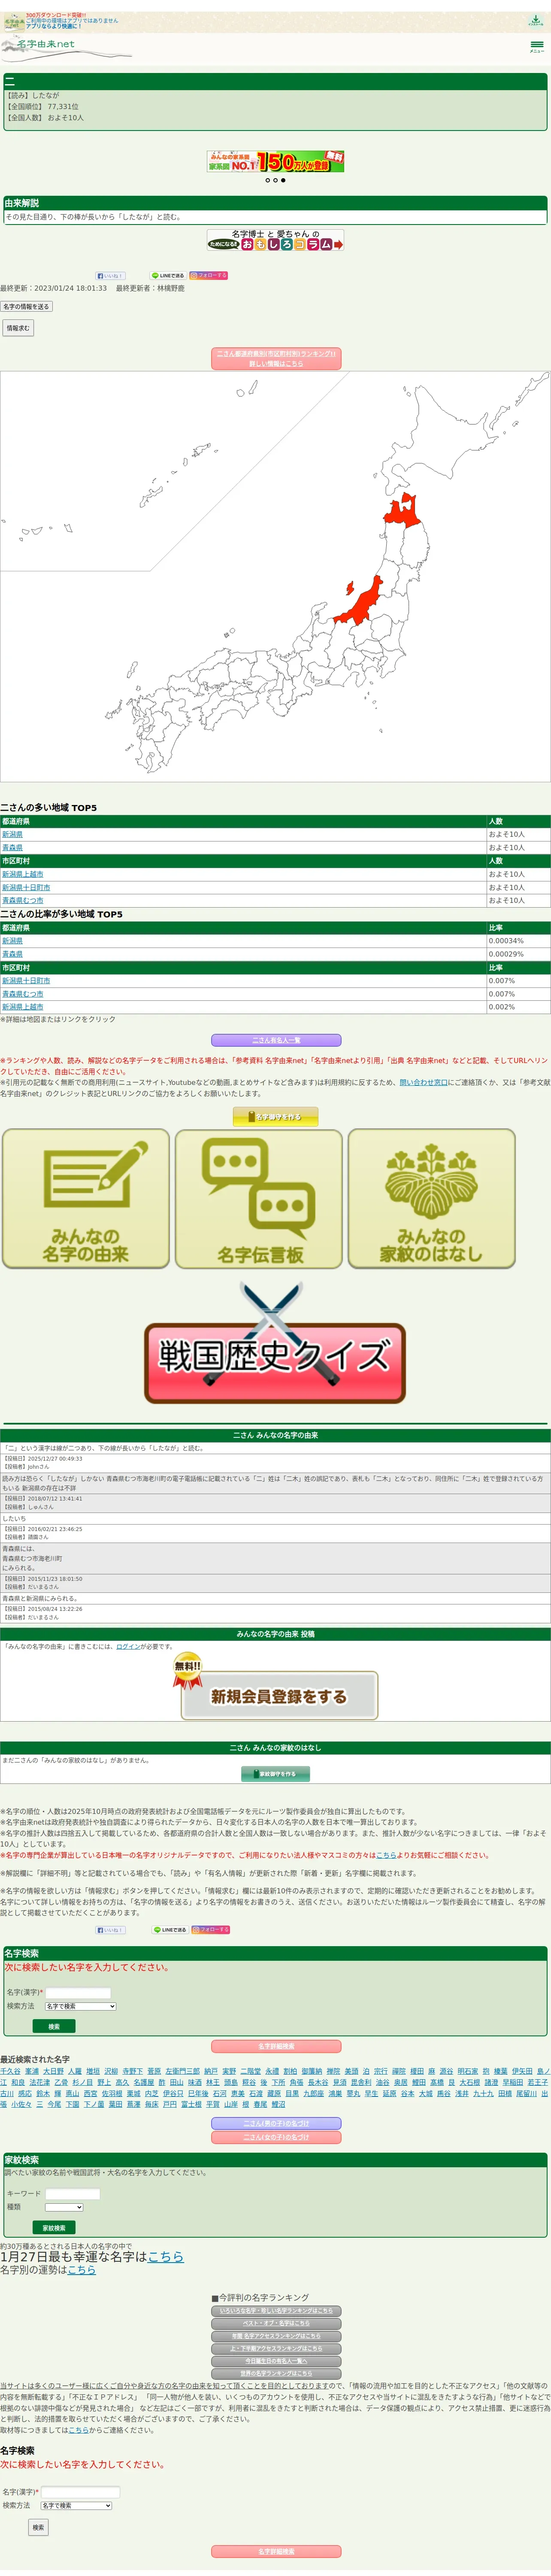Image resolution: width=551 pixels, height=2576 pixels.
Task: Click the LINEで送る button above 名字検索 header
Action: coord(169,1930)
